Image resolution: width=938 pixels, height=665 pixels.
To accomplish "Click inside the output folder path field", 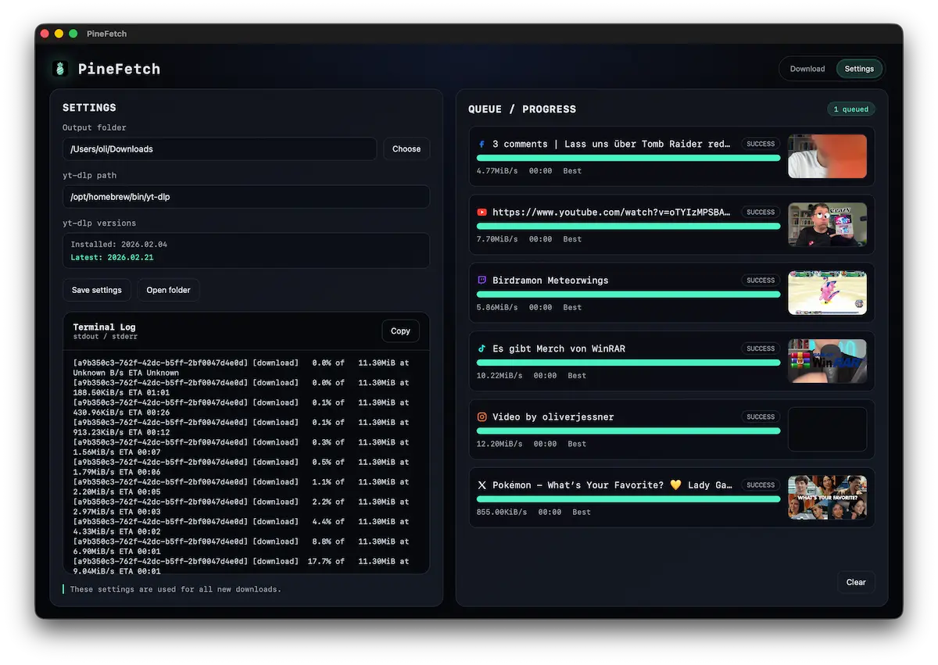I will coord(219,148).
